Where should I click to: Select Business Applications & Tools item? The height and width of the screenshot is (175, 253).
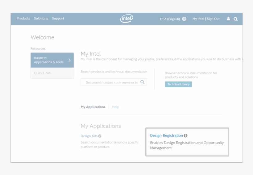[52, 60]
